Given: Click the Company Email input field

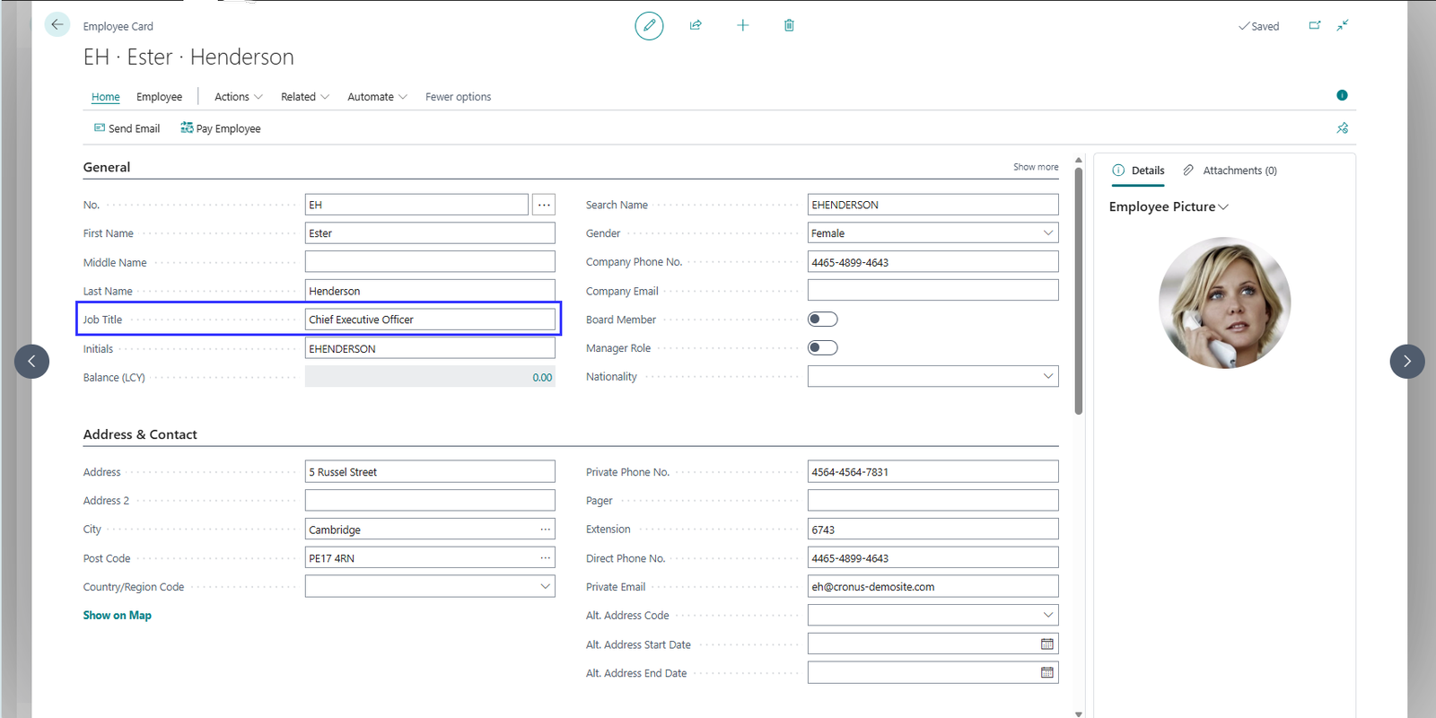Looking at the screenshot, I should [x=933, y=291].
